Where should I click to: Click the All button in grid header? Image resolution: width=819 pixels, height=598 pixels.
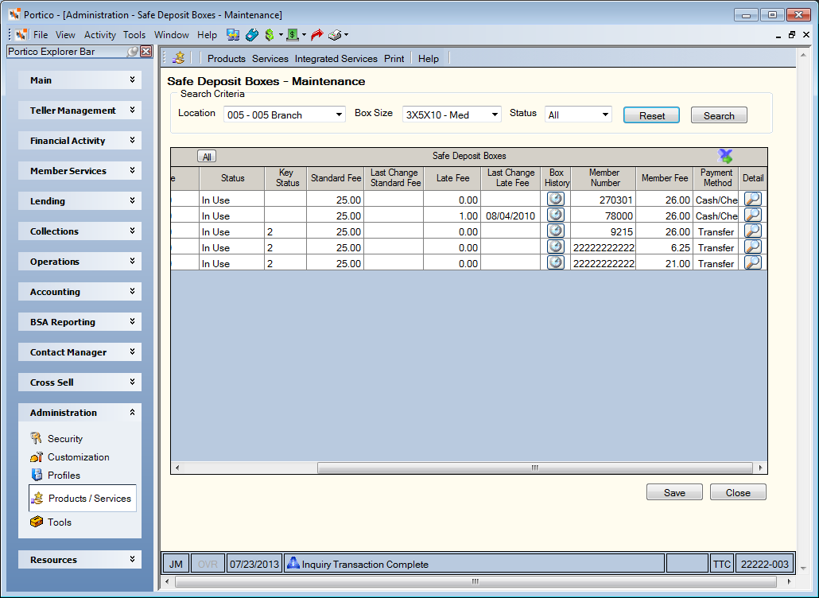[207, 157]
